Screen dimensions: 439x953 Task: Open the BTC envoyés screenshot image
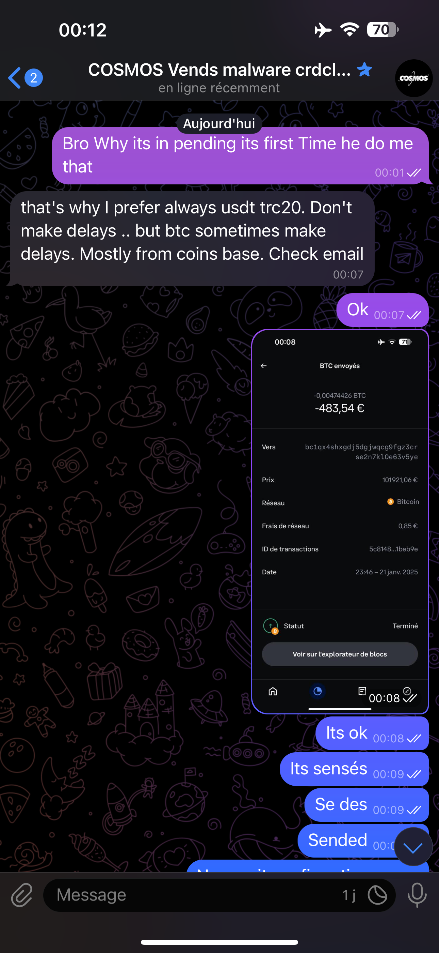click(340, 521)
